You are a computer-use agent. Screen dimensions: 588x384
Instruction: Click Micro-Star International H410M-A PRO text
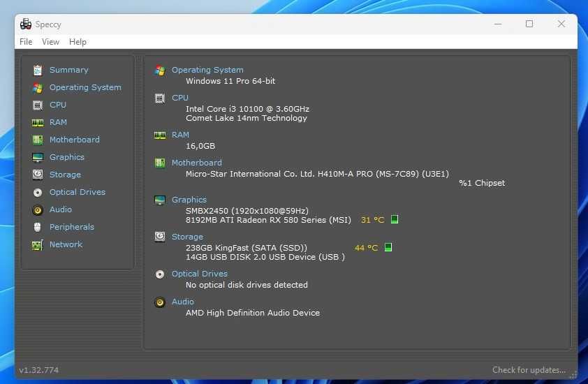pos(317,174)
